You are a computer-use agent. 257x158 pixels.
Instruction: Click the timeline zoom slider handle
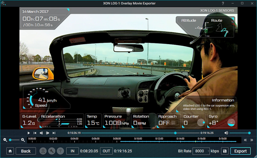tap(10, 140)
